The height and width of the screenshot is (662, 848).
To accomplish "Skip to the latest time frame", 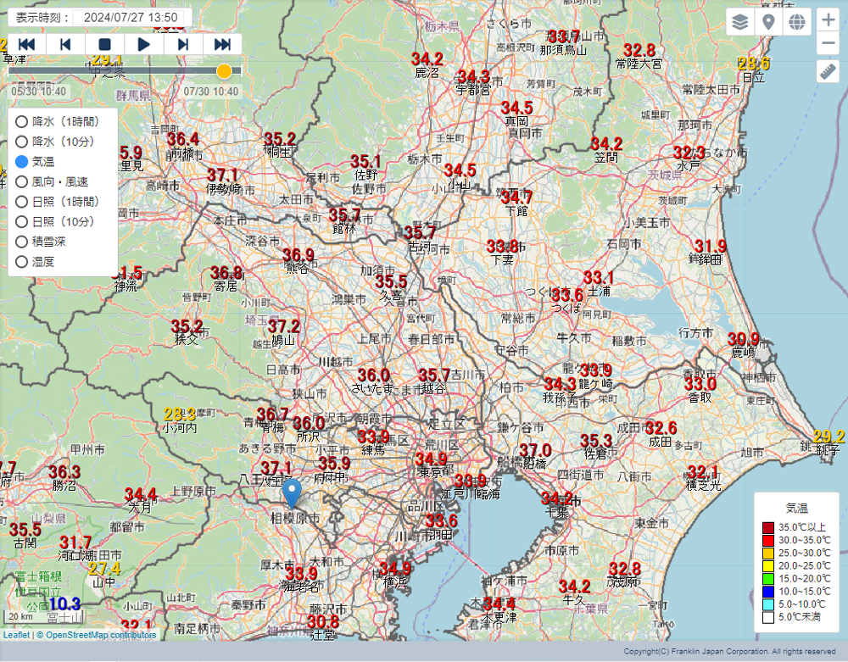I will coord(222,44).
